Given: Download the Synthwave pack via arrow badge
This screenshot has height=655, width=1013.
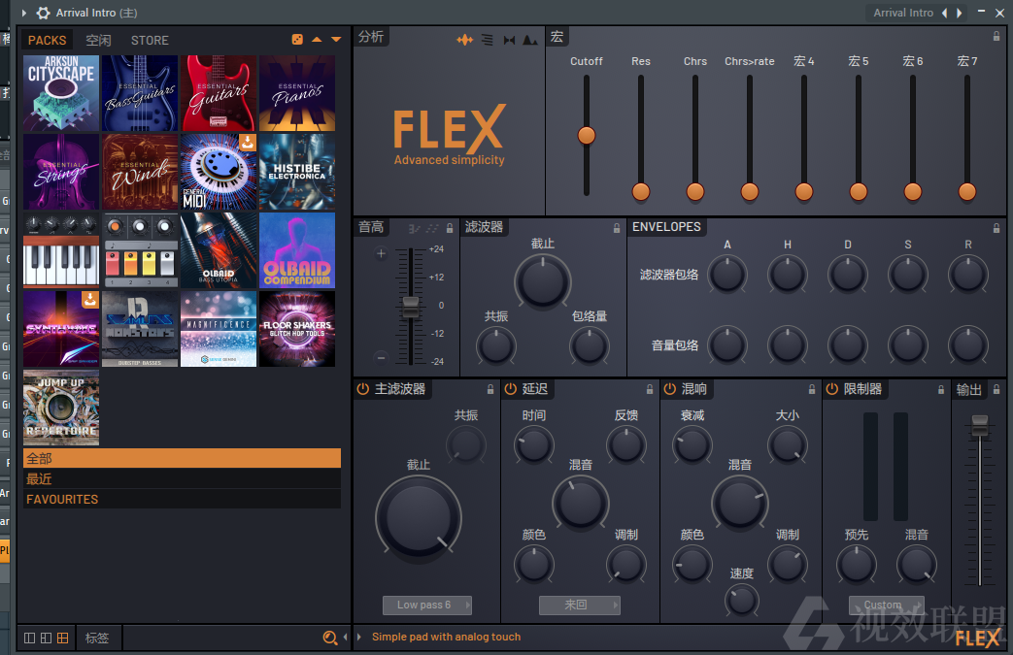Looking at the screenshot, I should (89, 300).
